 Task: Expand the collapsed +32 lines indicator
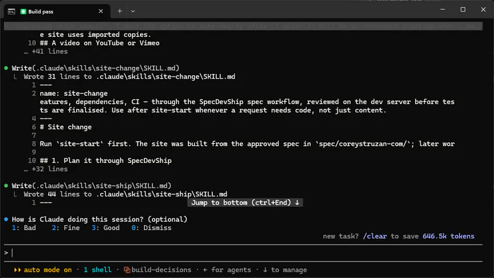(x=46, y=169)
